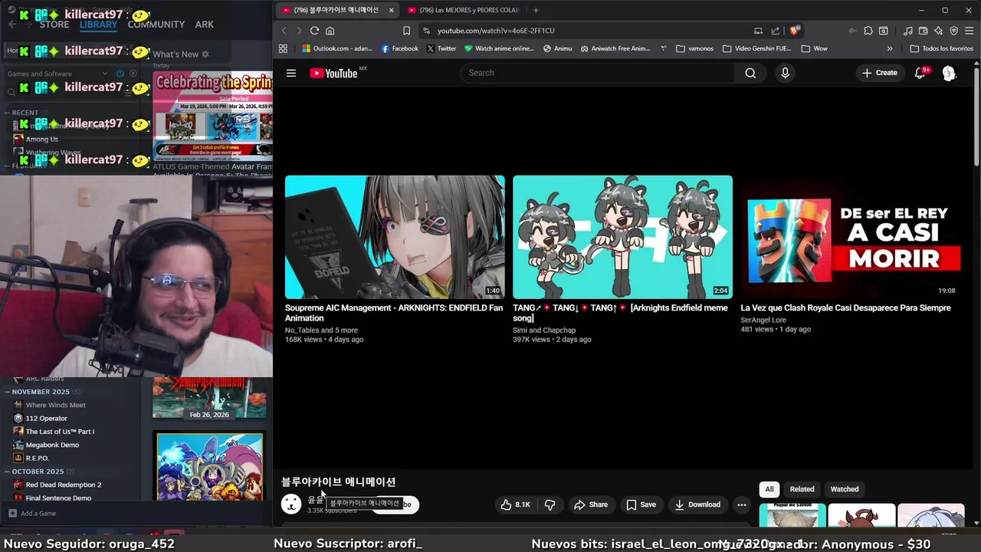Viewport: 981px width, 552px height.
Task: Bookmark this page with bookmark icon
Action: 406,31
